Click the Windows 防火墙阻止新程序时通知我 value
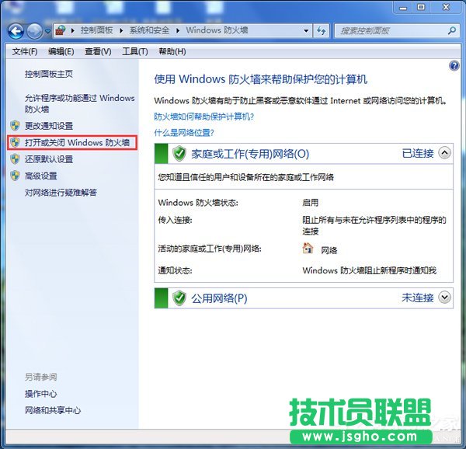 click(370, 270)
